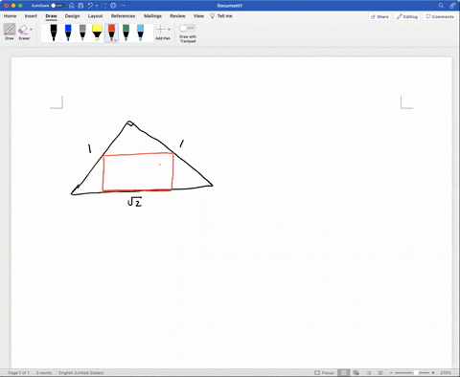Toggle Draw with Trackpad switch
Viewport: 460px width, 377px height.
point(187,28)
